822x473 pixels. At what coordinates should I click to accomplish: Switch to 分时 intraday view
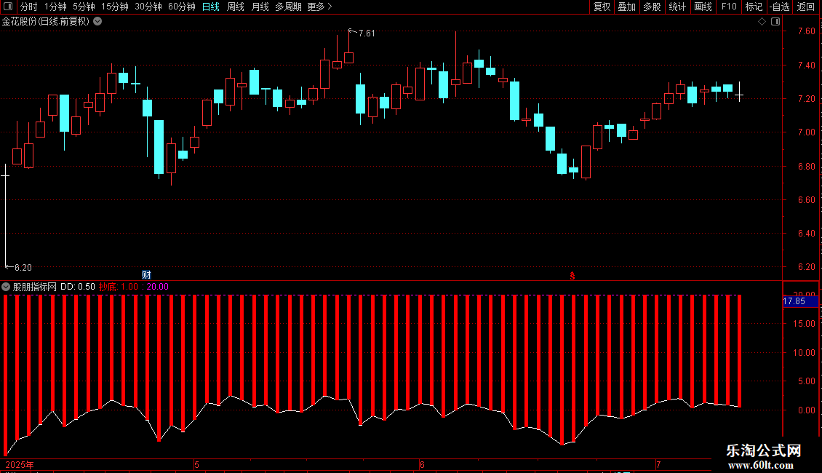pos(28,7)
